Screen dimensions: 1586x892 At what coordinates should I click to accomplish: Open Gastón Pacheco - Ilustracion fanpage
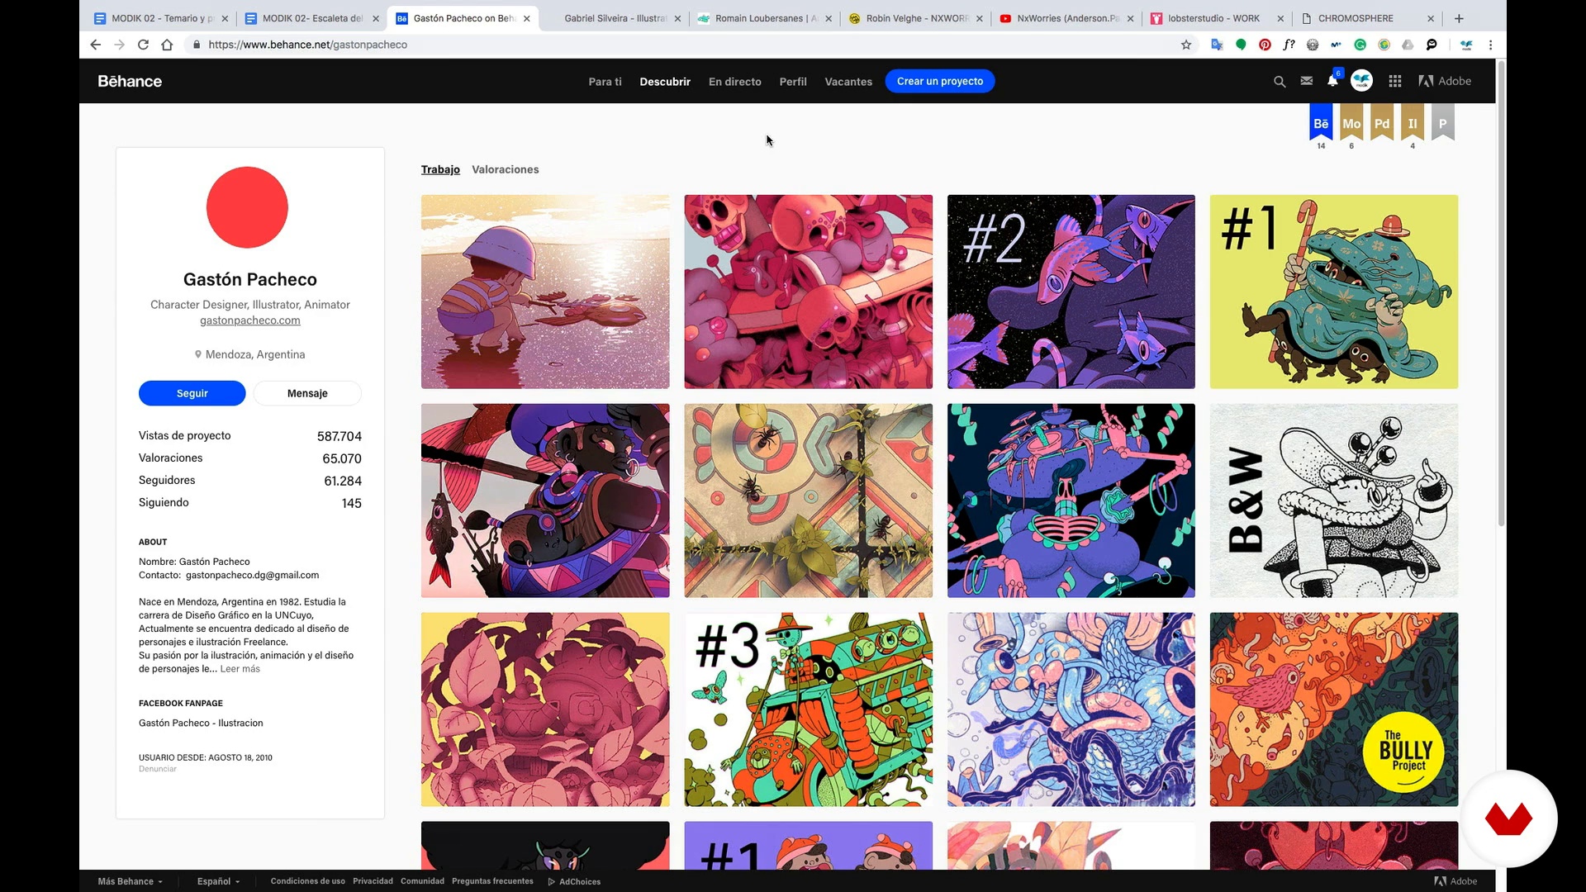click(x=201, y=723)
